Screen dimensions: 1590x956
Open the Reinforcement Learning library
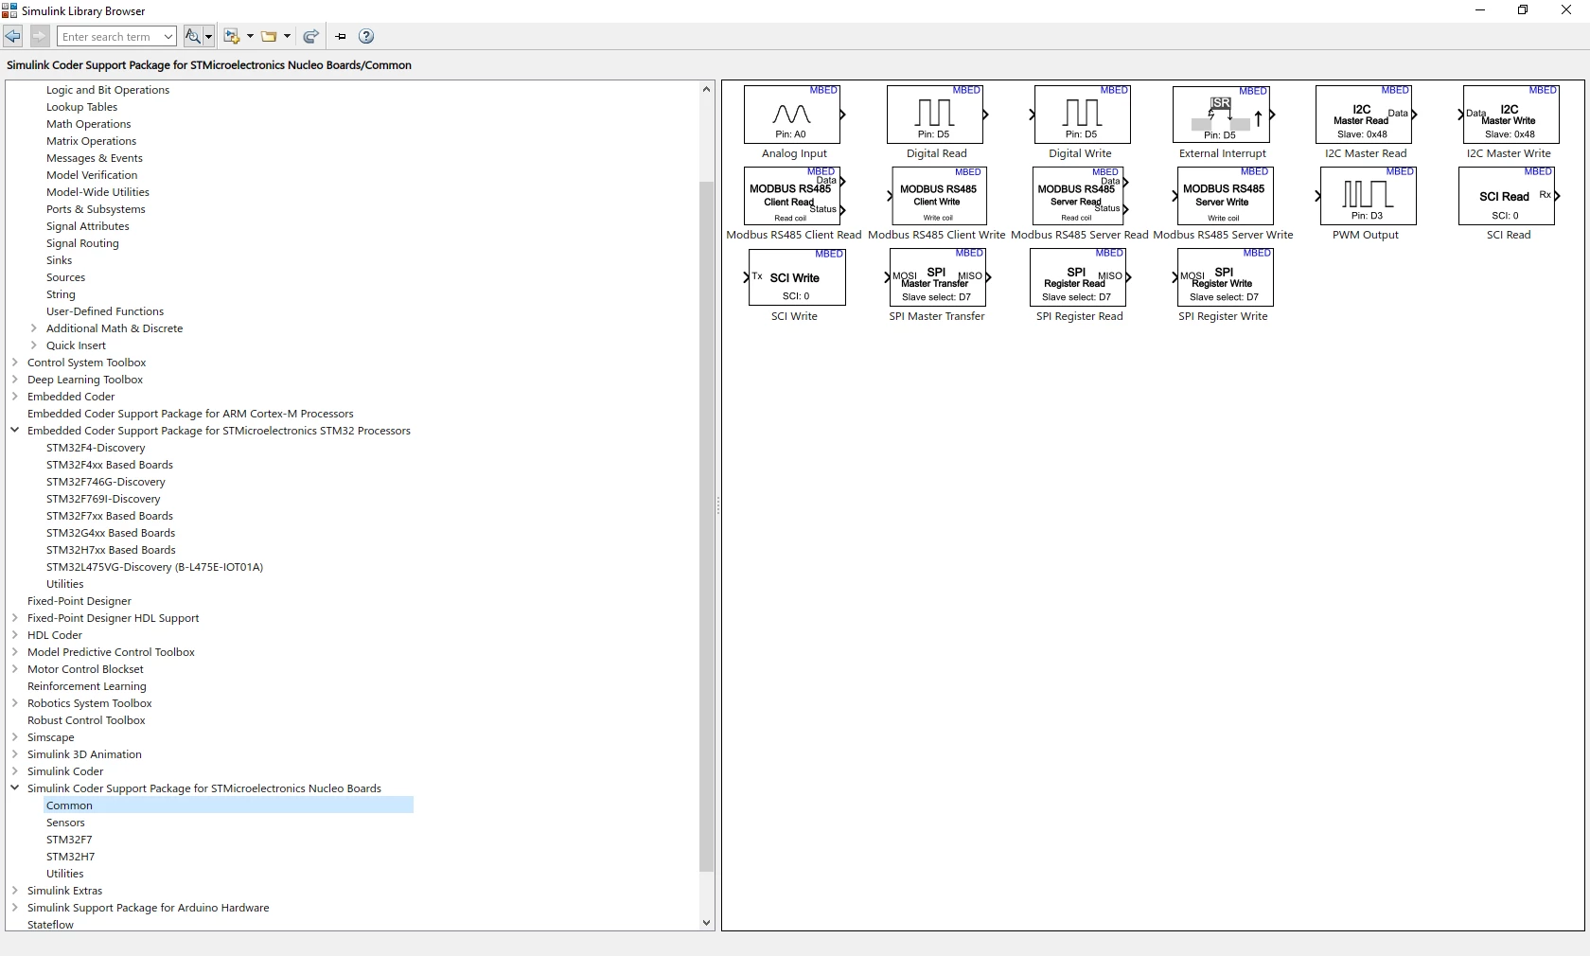click(x=87, y=686)
